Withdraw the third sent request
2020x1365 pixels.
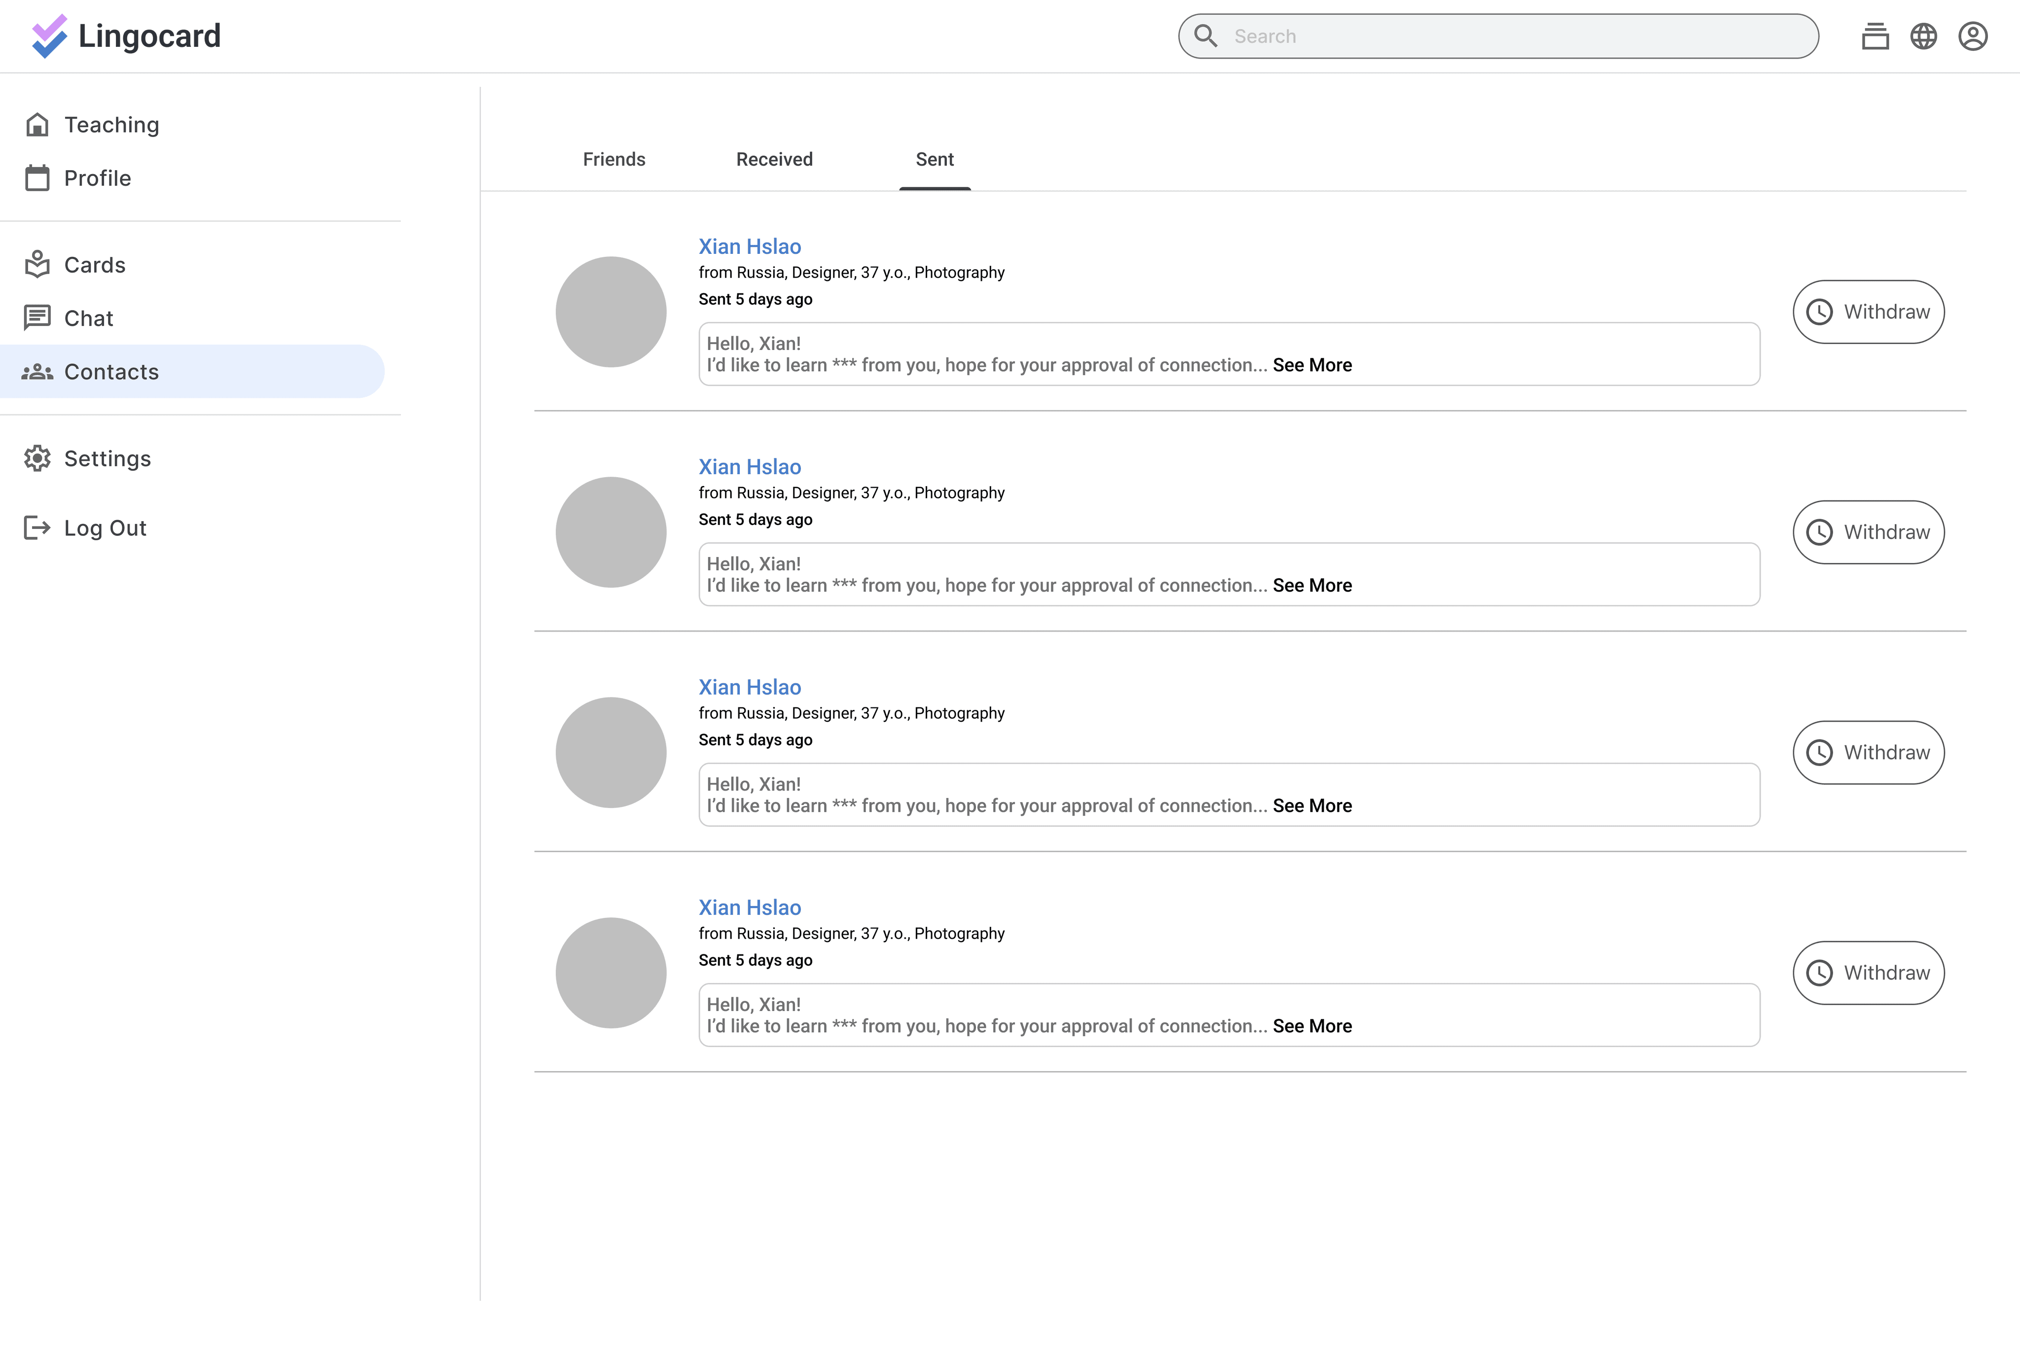coord(1868,752)
